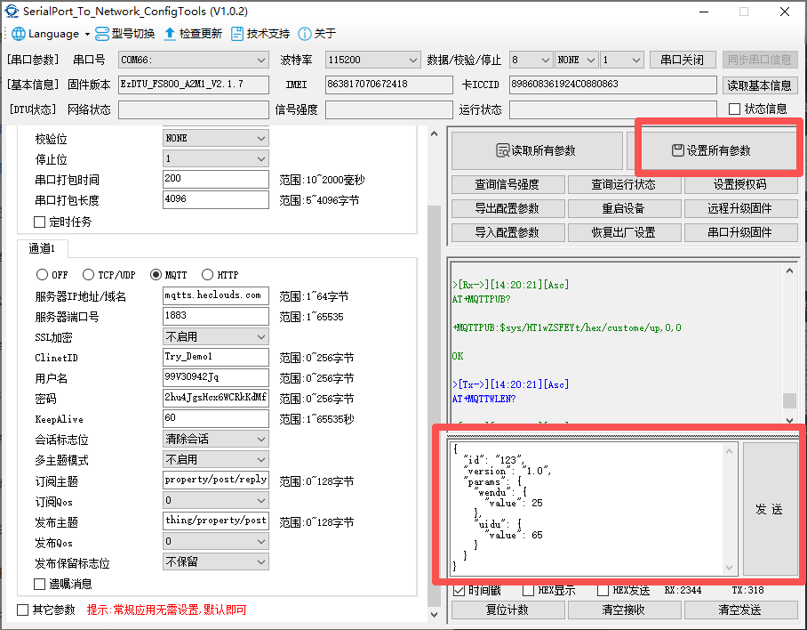This screenshot has width=807, height=630.
Task: Click the 导出配置参数 button
Action: [507, 208]
